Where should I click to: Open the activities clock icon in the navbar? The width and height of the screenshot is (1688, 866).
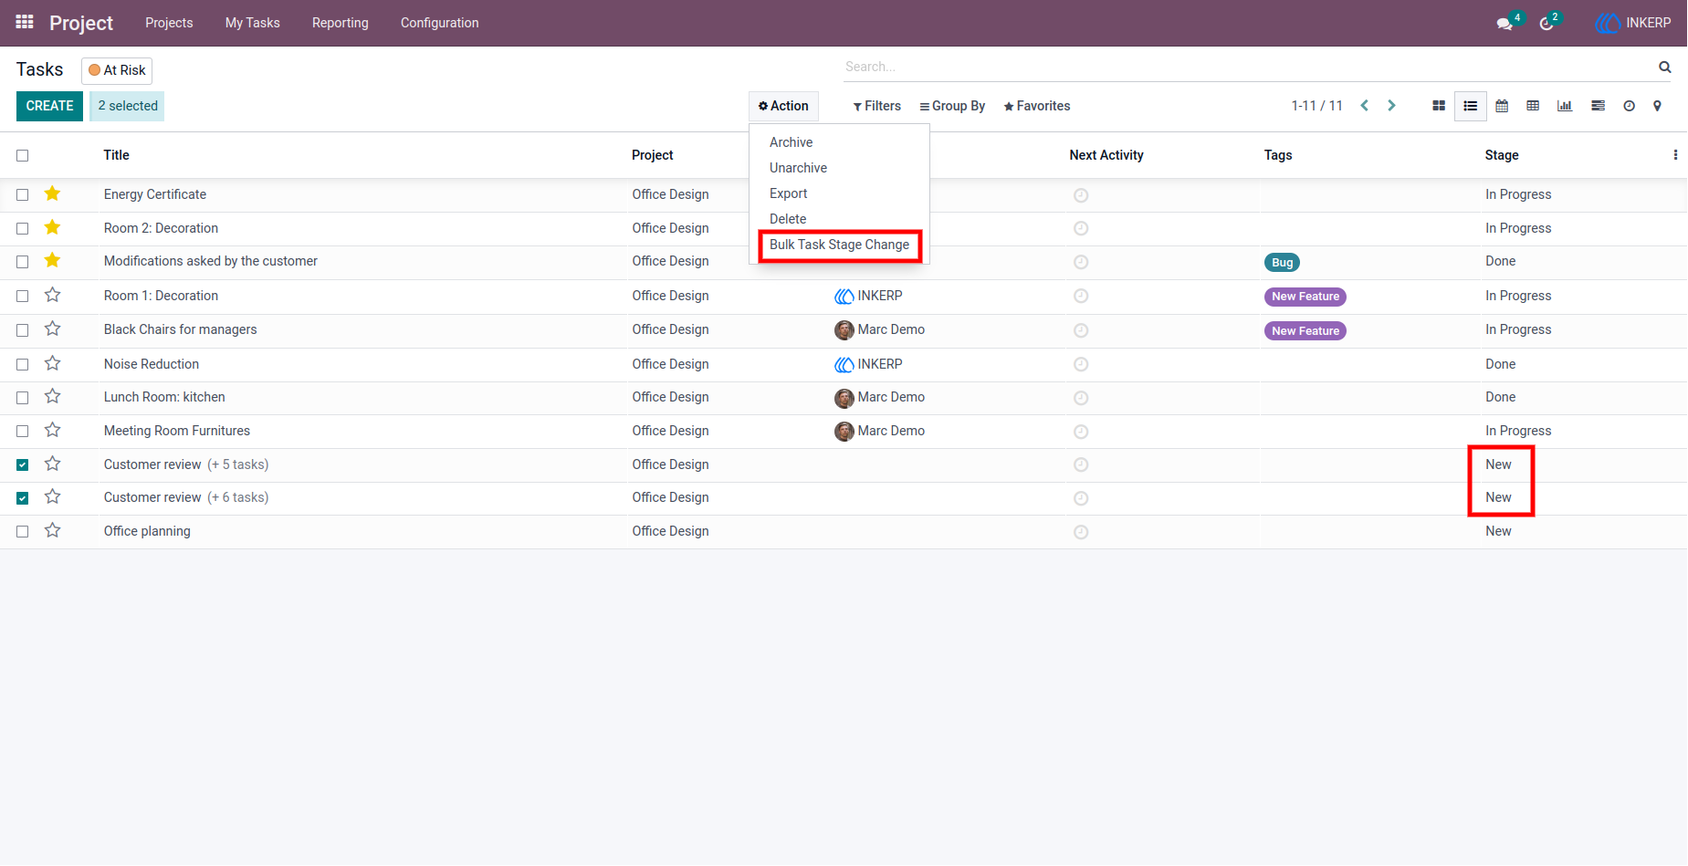point(1546,24)
